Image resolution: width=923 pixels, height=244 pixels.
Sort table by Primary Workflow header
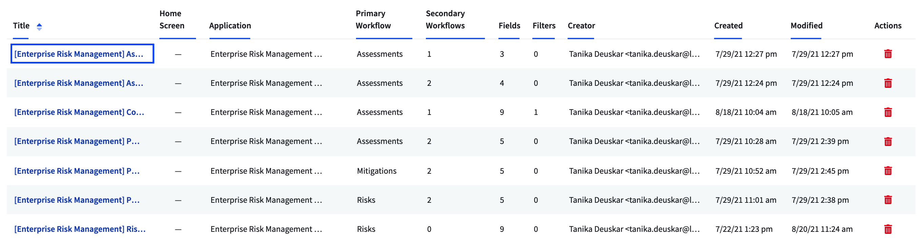pos(373,20)
